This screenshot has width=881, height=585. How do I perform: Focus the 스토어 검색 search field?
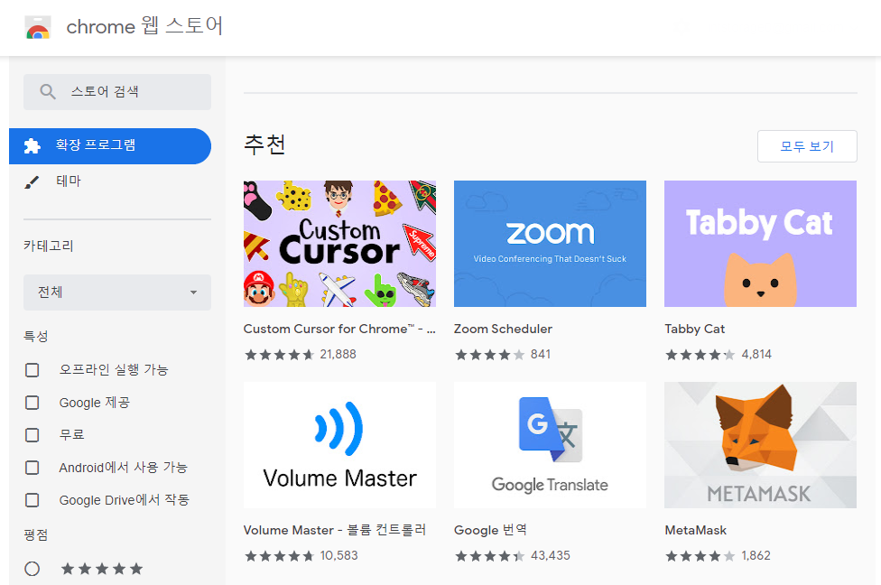coord(117,92)
